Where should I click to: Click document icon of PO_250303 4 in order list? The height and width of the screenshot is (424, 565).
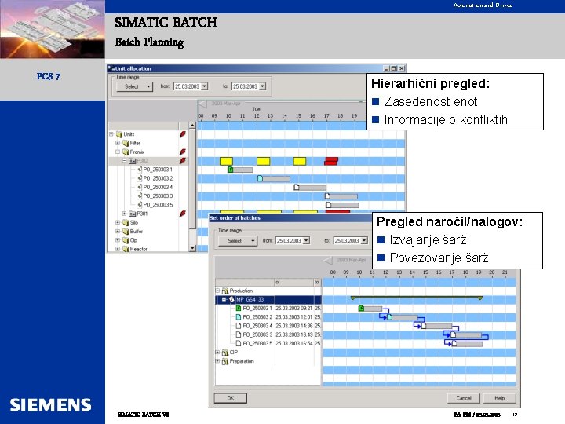click(x=239, y=326)
